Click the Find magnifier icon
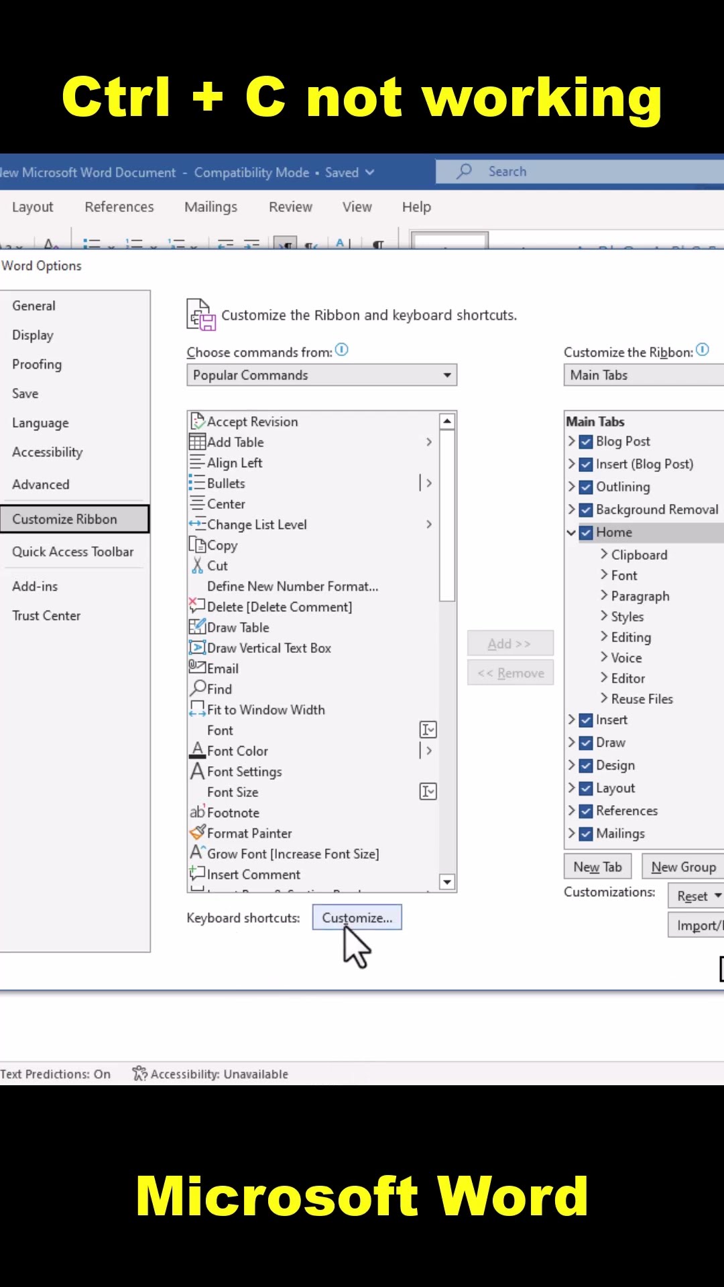This screenshot has height=1287, width=724. [x=198, y=688]
